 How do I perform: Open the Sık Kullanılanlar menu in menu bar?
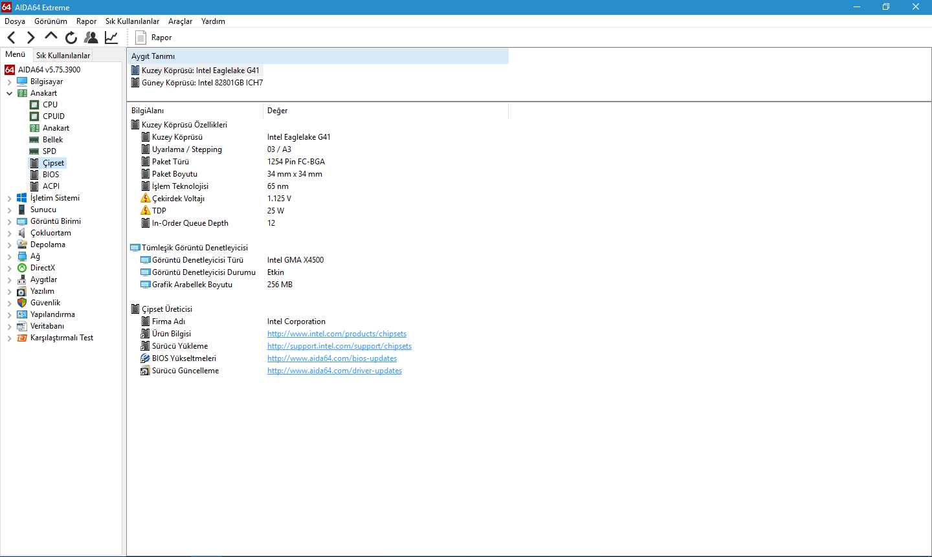coord(132,21)
